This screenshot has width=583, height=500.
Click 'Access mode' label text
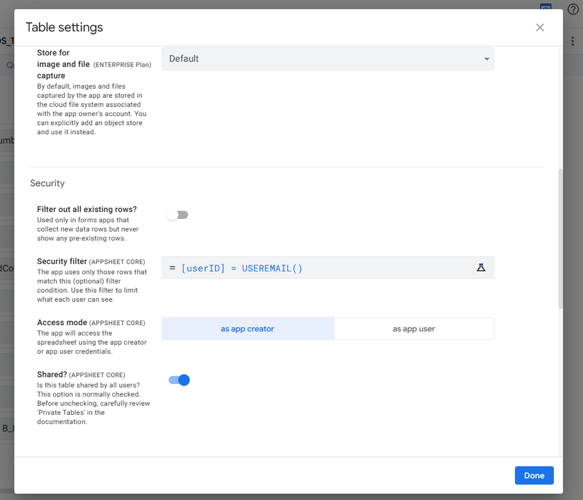62,322
